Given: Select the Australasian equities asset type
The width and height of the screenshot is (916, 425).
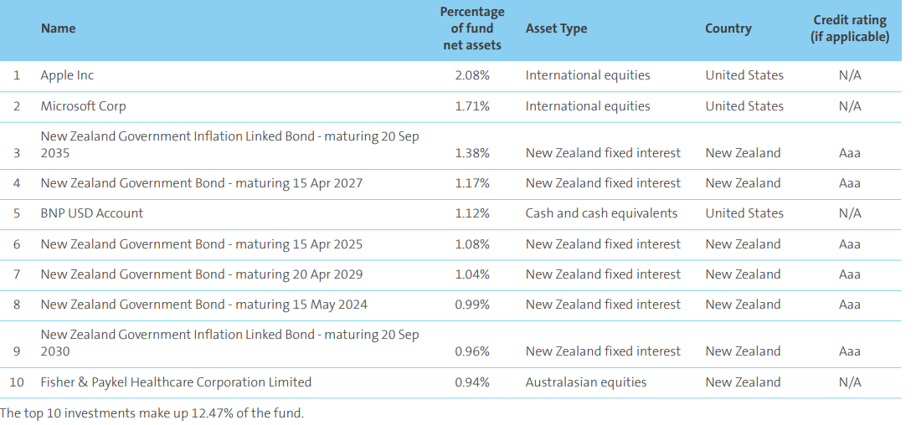Looking at the screenshot, I should pos(585,382).
